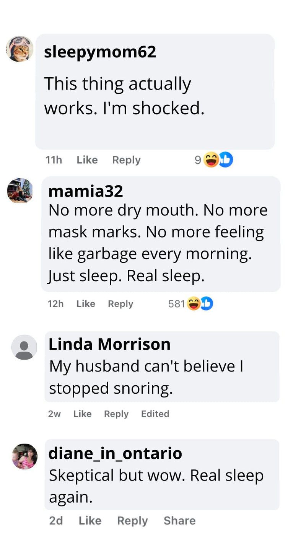This screenshot has height=544, width=306.
Task: Click Linda Morrison's default gray avatar
Action: coord(24,347)
